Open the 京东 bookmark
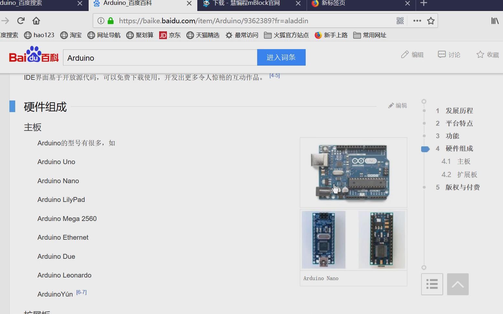Image resolution: width=503 pixels, height=314 pixels. point(170,35)
